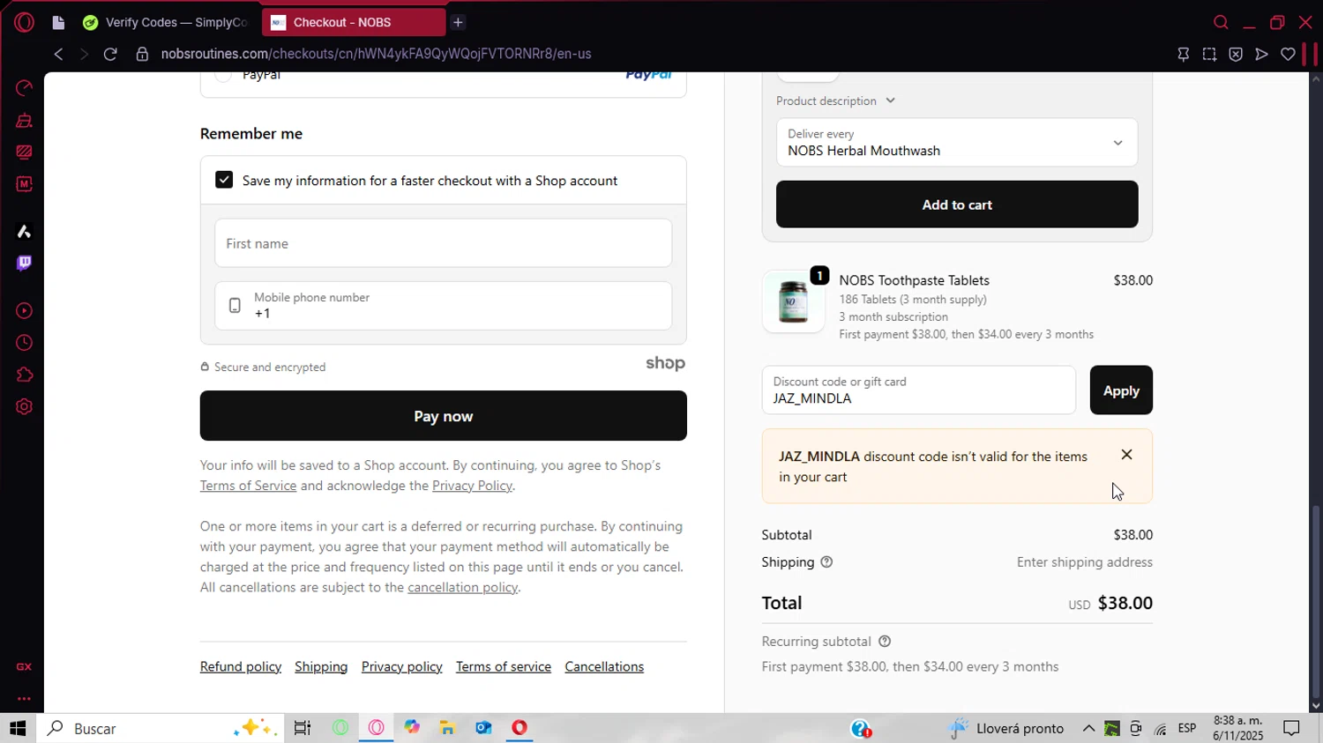Open Aria AI icon in sidebar
The height and width of the screenshot is (743, 1323).
pos(24,231)
